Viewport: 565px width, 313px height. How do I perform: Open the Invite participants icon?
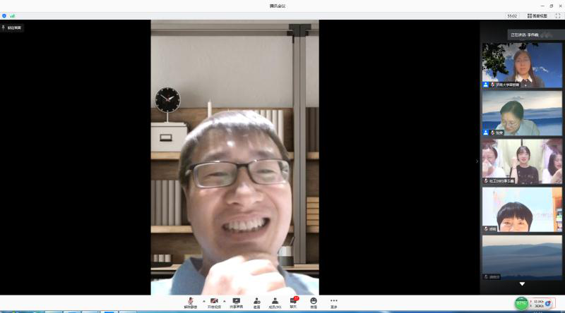click(257, 302)
